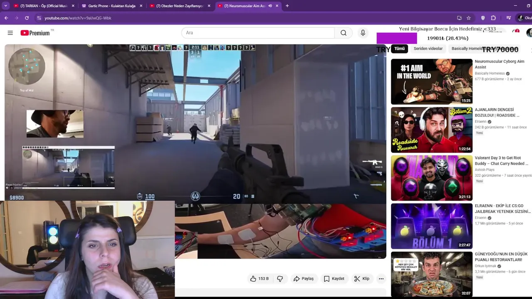The width and height of the screenshot is (532, 299).
Task: Open more actions three-dot menu
Action: tap(381, 279)
